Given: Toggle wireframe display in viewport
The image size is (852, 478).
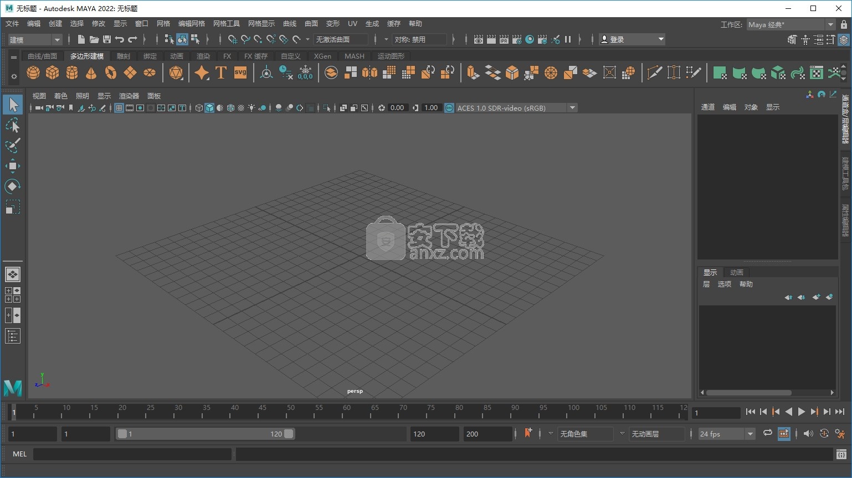Looking at the screenshot, I should tap(199, 108).
